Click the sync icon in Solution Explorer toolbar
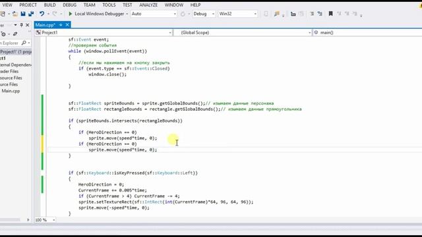The image size is (422, 237). point(15,34)
